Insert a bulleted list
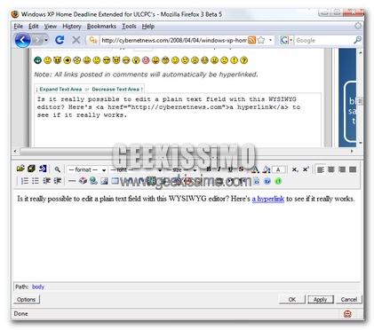Viewport: 374px width, 330px height. pos(36,181)
